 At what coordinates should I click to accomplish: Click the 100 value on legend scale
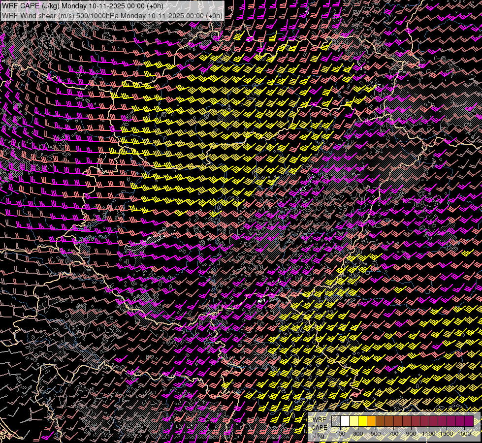pyautogui.click(x=340, y=433)
